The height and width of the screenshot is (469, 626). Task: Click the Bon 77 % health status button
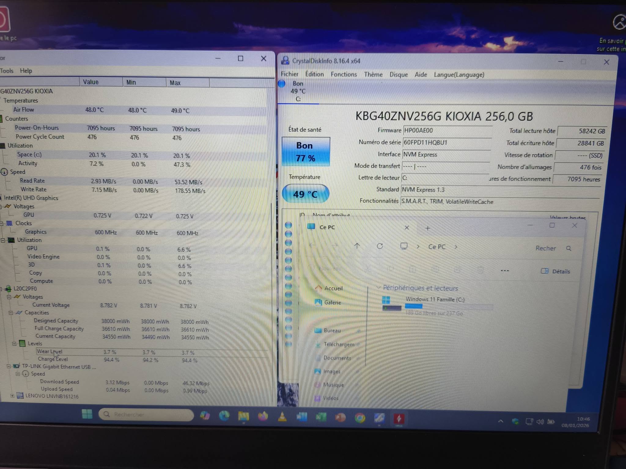tap(305, 152)
